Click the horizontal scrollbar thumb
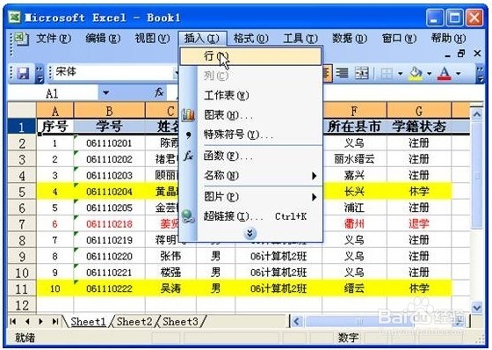 359,321
